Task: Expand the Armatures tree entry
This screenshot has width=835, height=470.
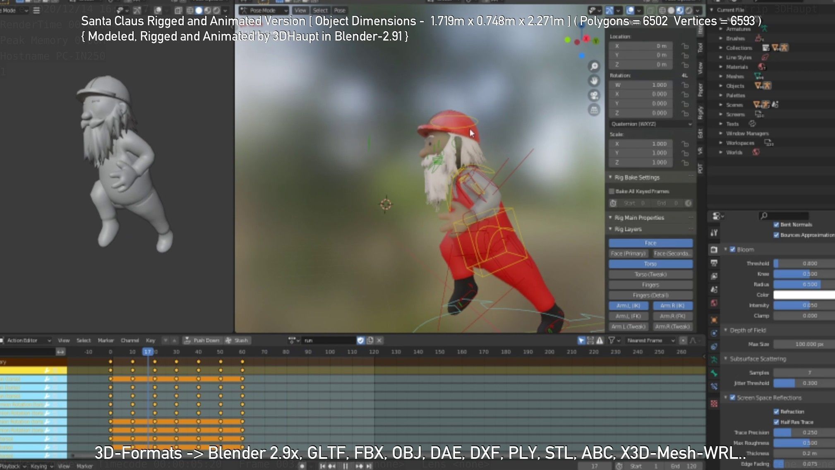Action: [721, 29]
